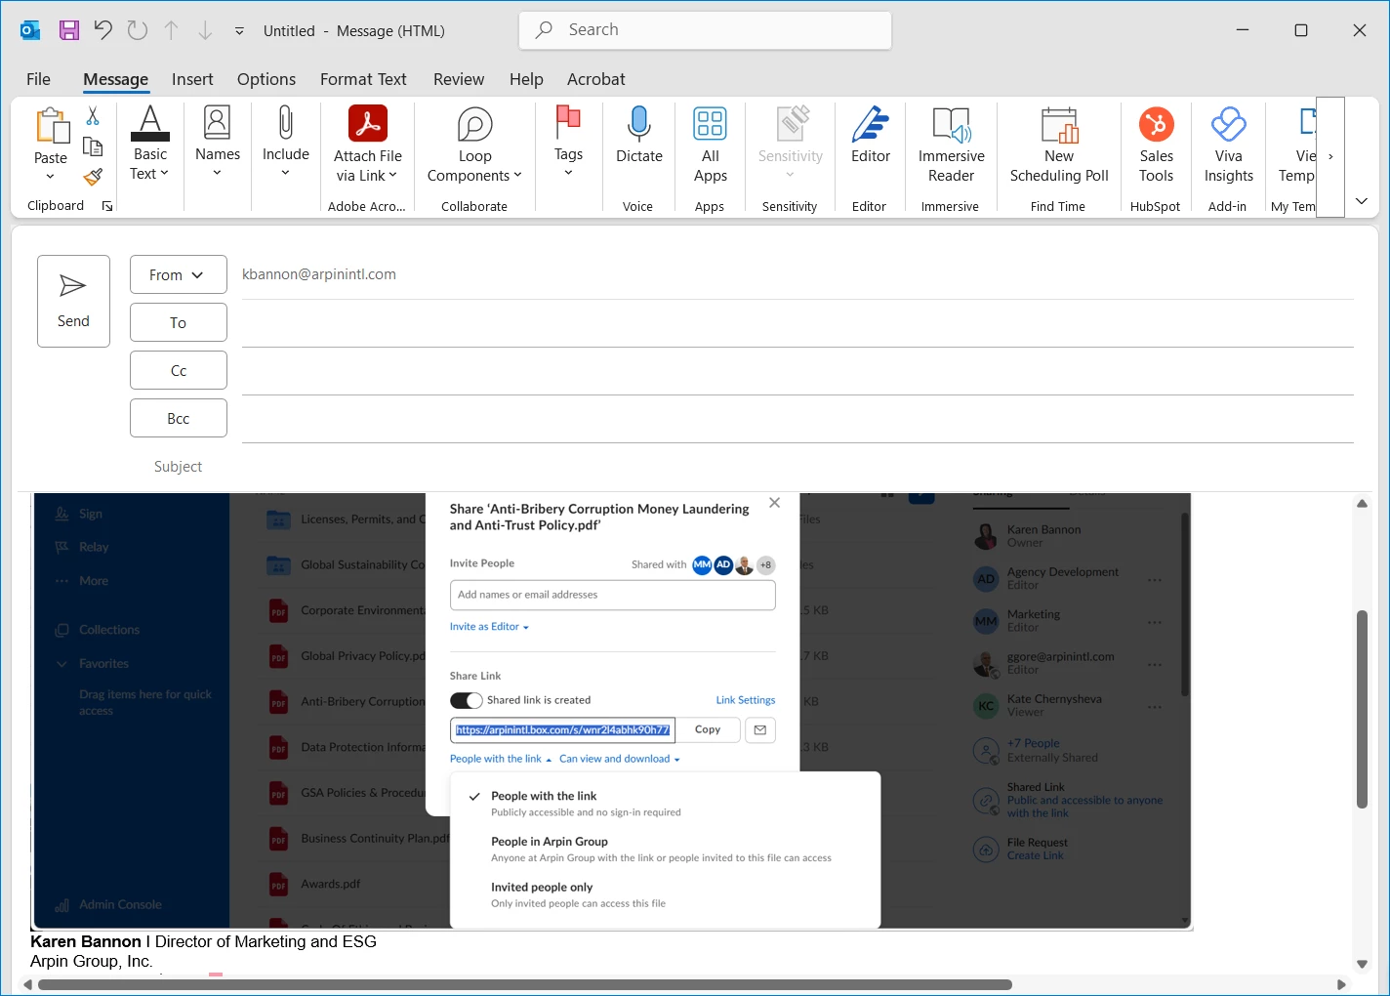This screenshot has height=996, width=1390.
Task: Launch the Editor tool
Action: pos(870,137)
